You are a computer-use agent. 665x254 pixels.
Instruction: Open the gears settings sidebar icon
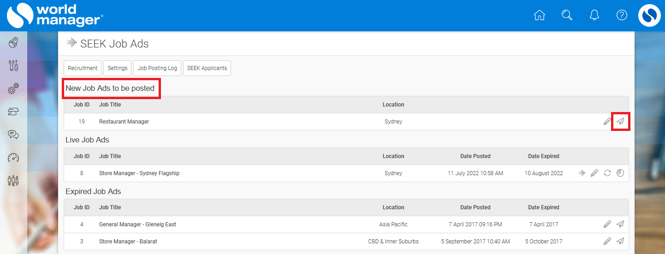[x=13, y=89]
